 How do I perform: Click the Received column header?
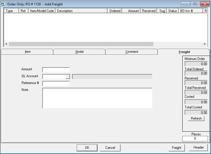[149, 11]
